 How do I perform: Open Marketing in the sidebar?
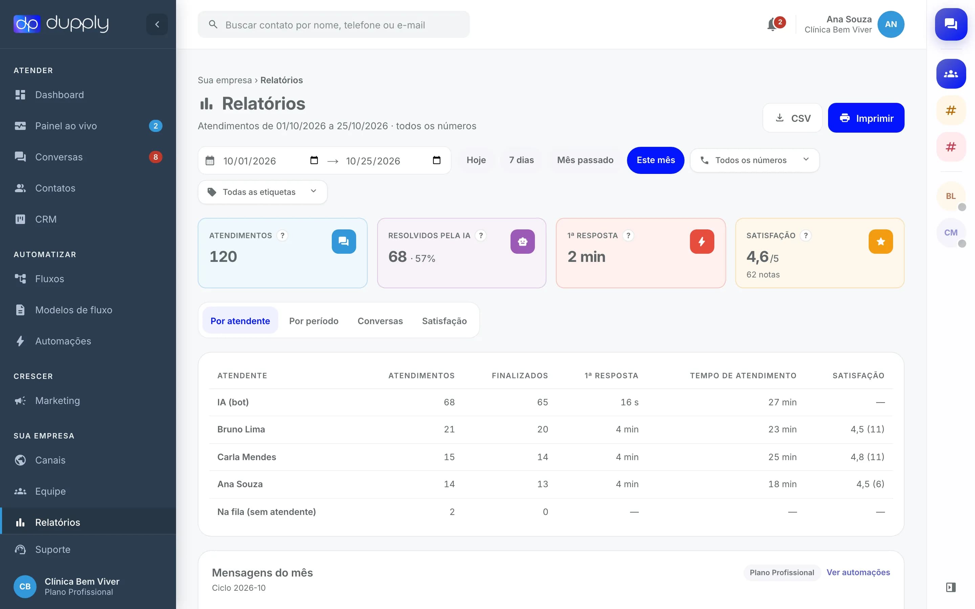(88, 401)
